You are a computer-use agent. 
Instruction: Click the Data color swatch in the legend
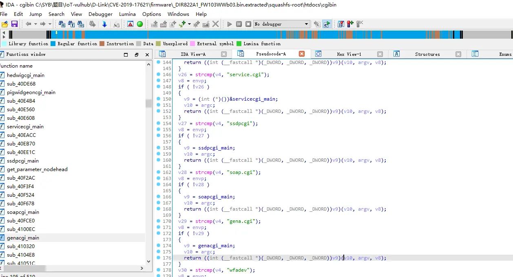tap(139, 44)
